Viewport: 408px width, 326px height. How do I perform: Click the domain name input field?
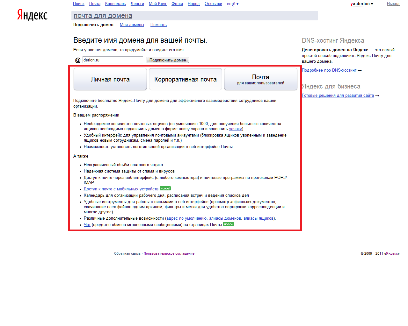113,60
